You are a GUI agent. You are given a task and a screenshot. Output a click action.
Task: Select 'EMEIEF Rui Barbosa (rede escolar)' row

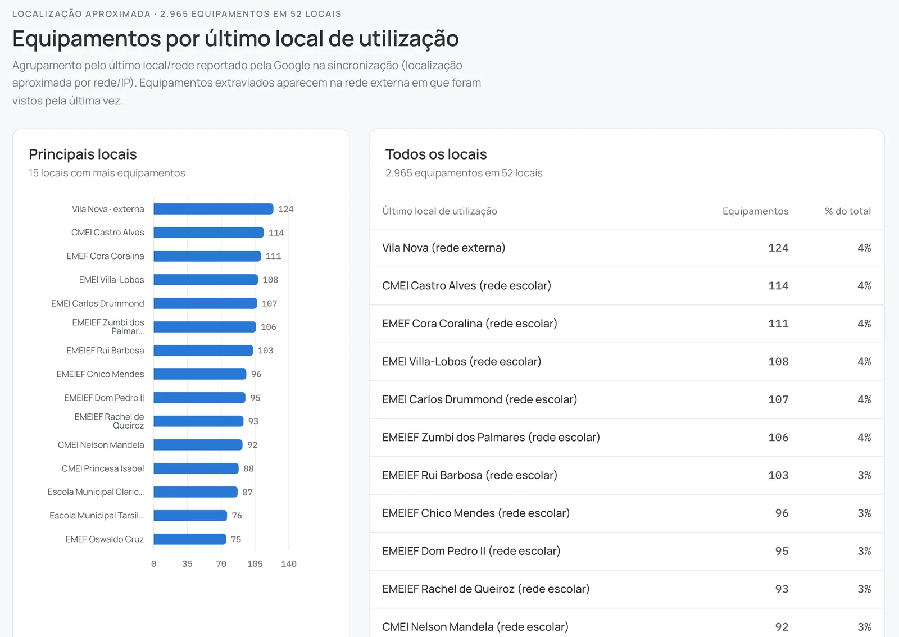pyautogui.click(x=626, y=475)
